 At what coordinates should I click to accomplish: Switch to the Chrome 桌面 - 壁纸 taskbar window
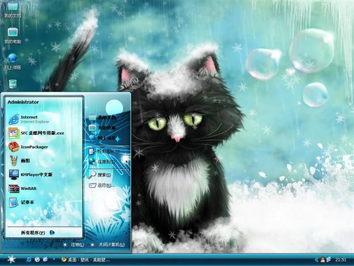86,259
